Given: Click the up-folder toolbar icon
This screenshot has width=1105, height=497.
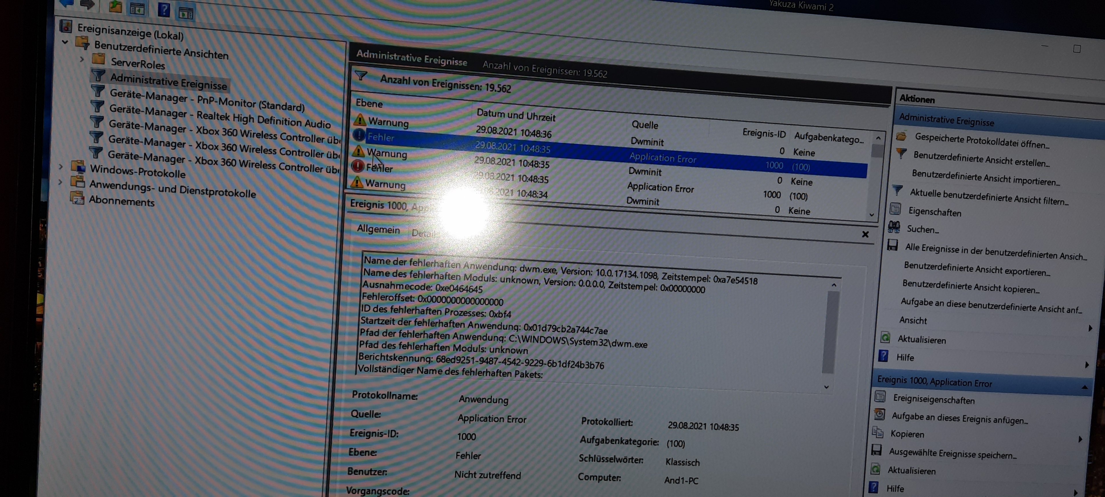Looking at the screenshot, I should coord(115,6).
